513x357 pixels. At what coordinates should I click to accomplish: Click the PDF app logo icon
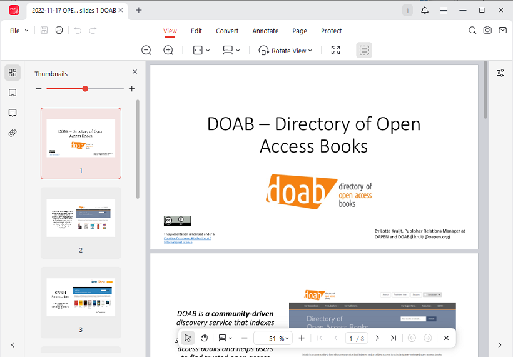(14, 10)
